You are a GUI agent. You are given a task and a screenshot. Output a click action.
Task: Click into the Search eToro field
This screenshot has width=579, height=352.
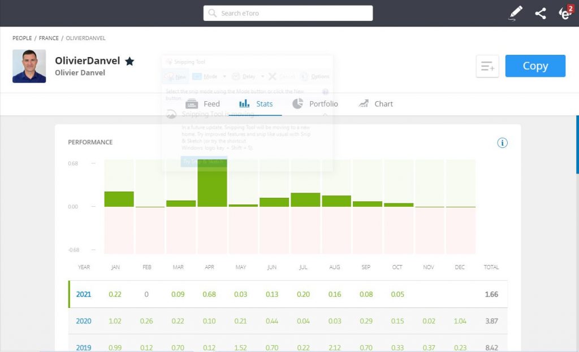pos(288,14)
